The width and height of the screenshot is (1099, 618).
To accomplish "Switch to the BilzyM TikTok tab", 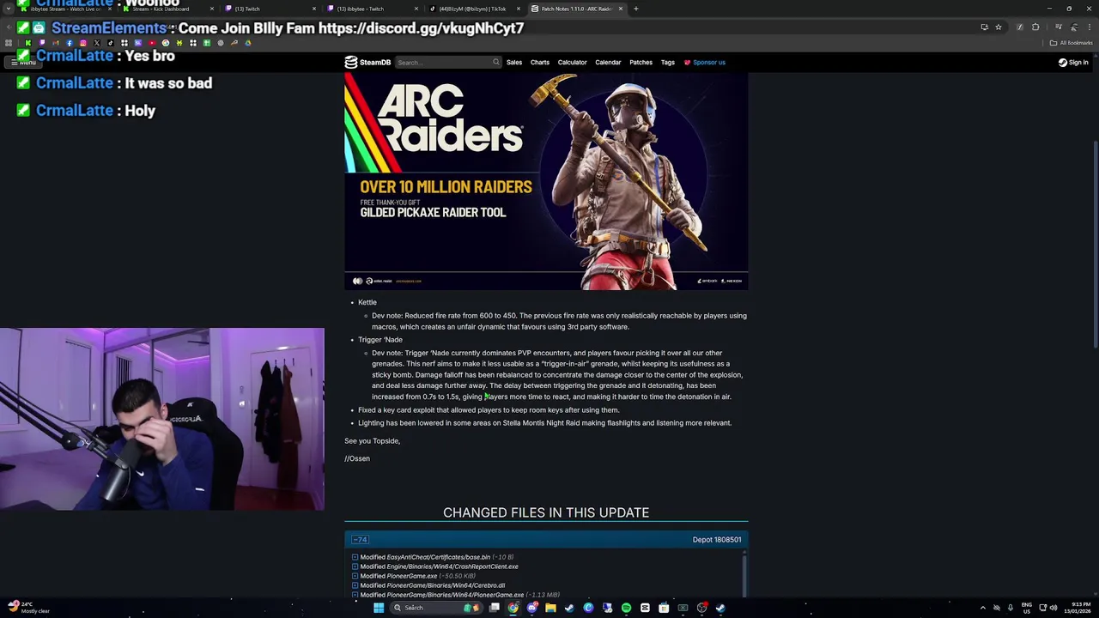I will (473, 9).
